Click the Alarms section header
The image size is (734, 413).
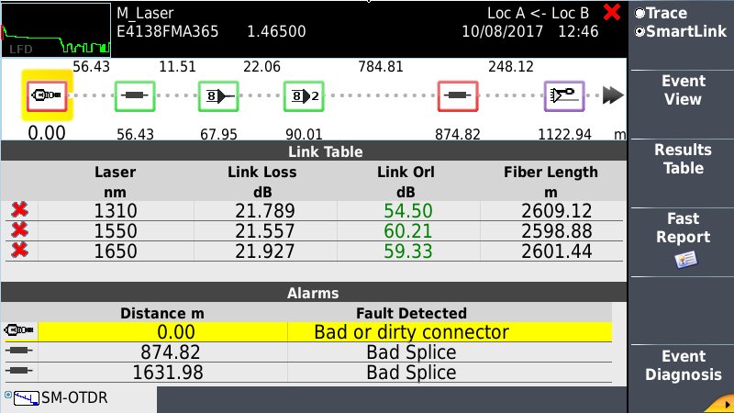point(313,293)
